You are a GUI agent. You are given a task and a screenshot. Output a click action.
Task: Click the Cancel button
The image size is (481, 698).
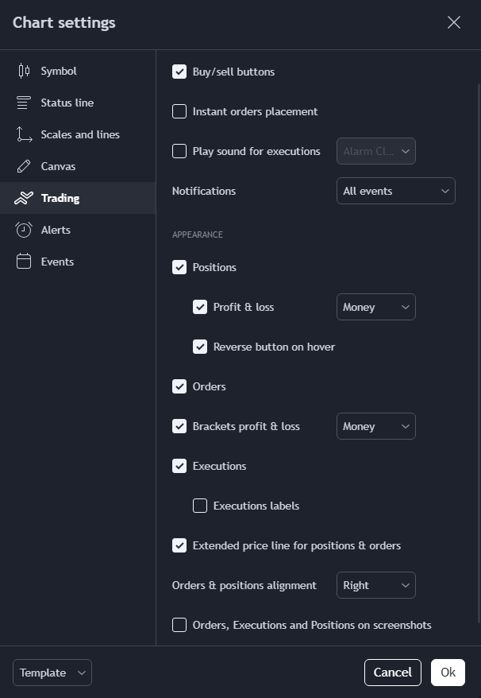click(393, 673)
